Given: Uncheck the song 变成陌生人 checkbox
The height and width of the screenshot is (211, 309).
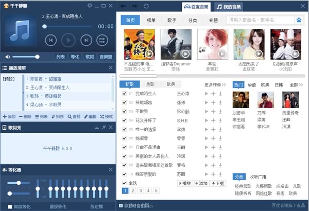Looking at the screenshot, I should tap(125, 94).
